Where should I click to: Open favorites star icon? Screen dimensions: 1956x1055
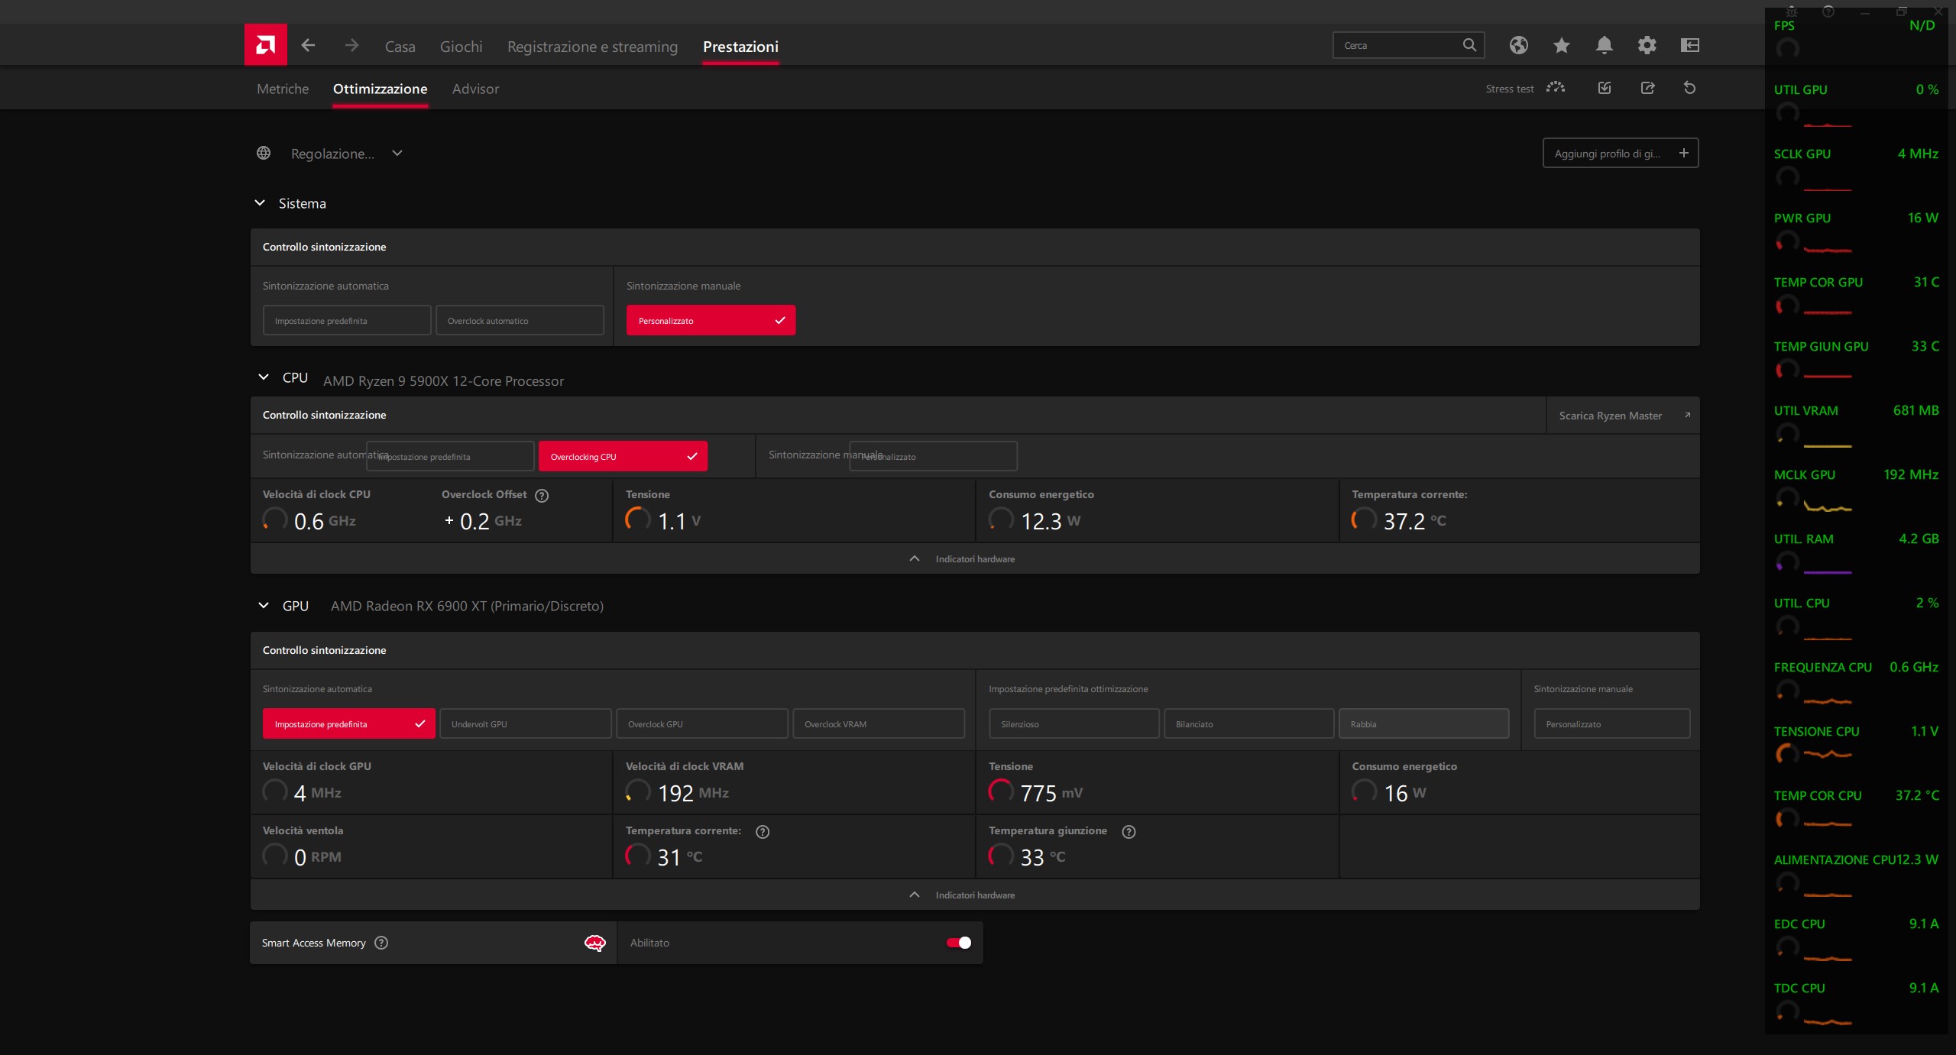tap(1562, 45)
